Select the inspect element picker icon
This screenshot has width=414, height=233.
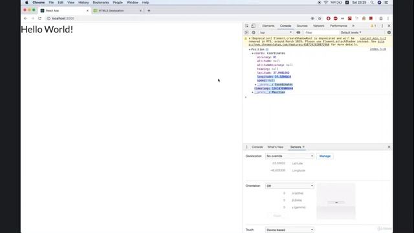[x=246, y=26]
